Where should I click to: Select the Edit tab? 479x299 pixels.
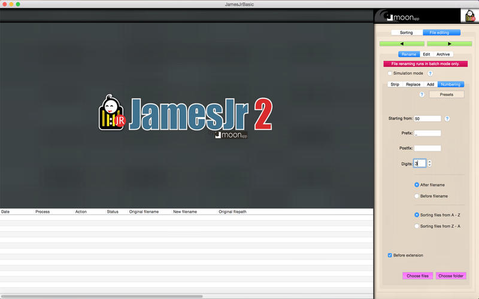pos(426,54)
